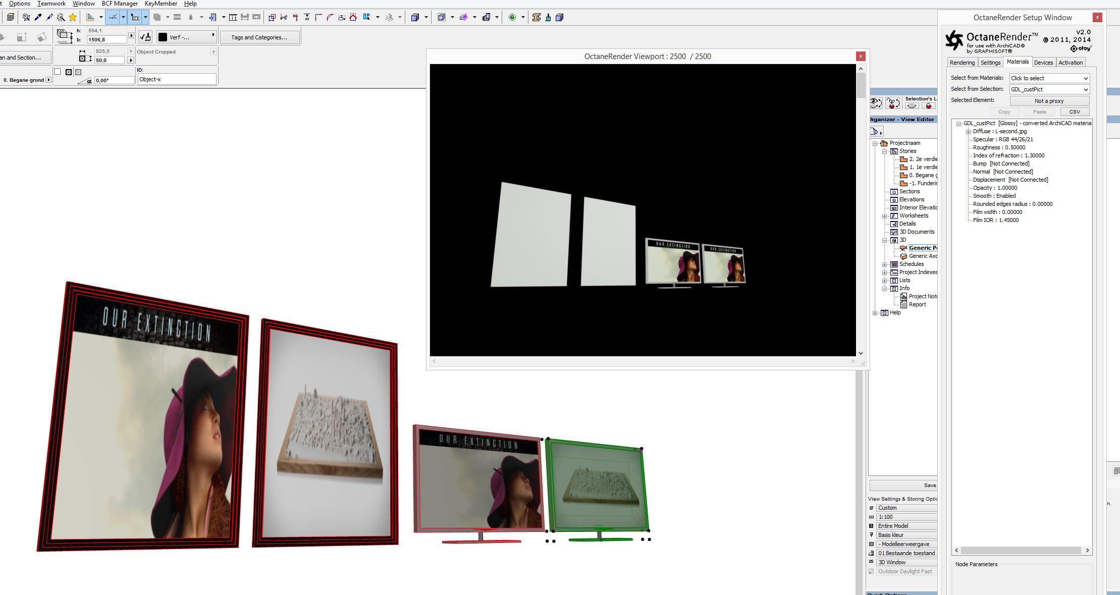Screen dimensions: 1120x595
Task: Click the green circle icon in toolbar
Action: [x=512, y=17]
